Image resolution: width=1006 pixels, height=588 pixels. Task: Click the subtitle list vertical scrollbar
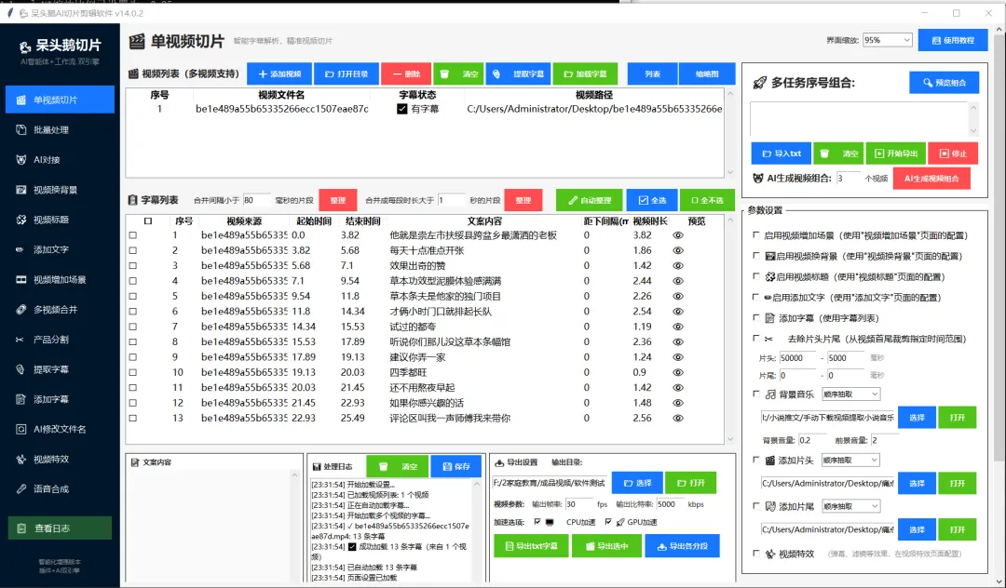click(730, 329)
